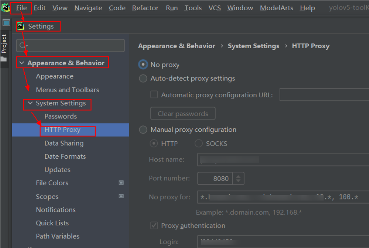The image size is (369, 248).
Task: Click the PyCharm application logo icon
Action: (5, 8)
